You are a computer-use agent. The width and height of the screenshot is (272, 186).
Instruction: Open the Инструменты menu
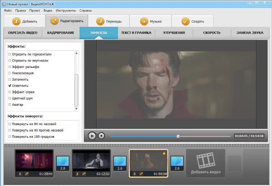click(66, 11)
